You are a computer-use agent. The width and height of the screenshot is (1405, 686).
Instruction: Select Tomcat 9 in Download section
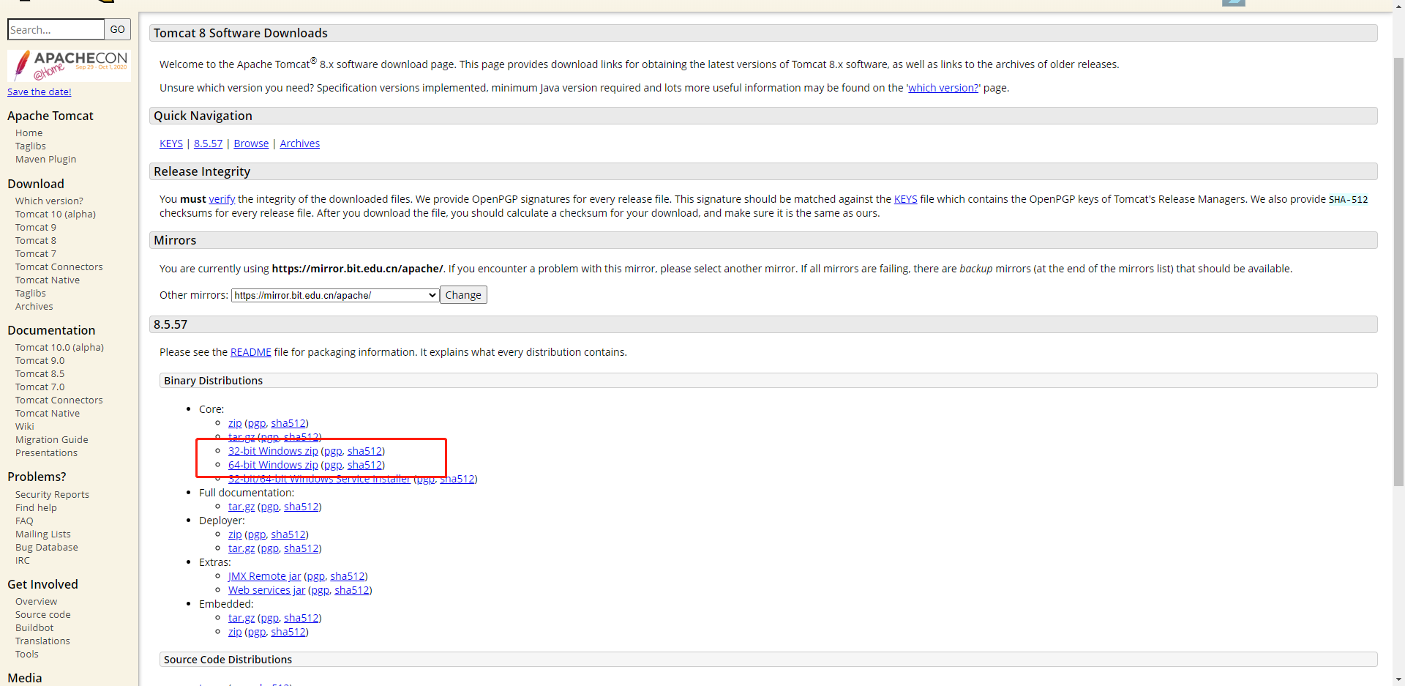(x=36, y=228)
